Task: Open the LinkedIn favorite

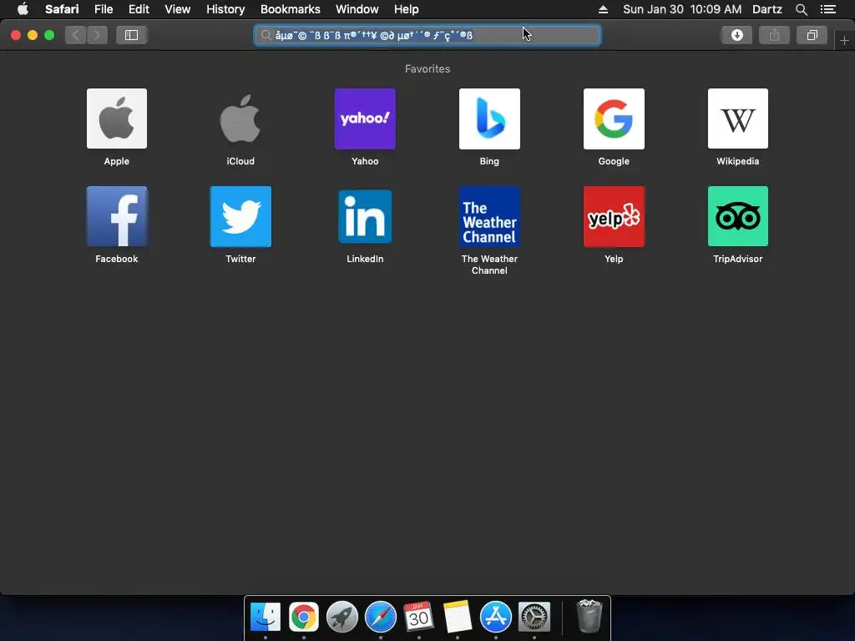Action: [365, 216]
